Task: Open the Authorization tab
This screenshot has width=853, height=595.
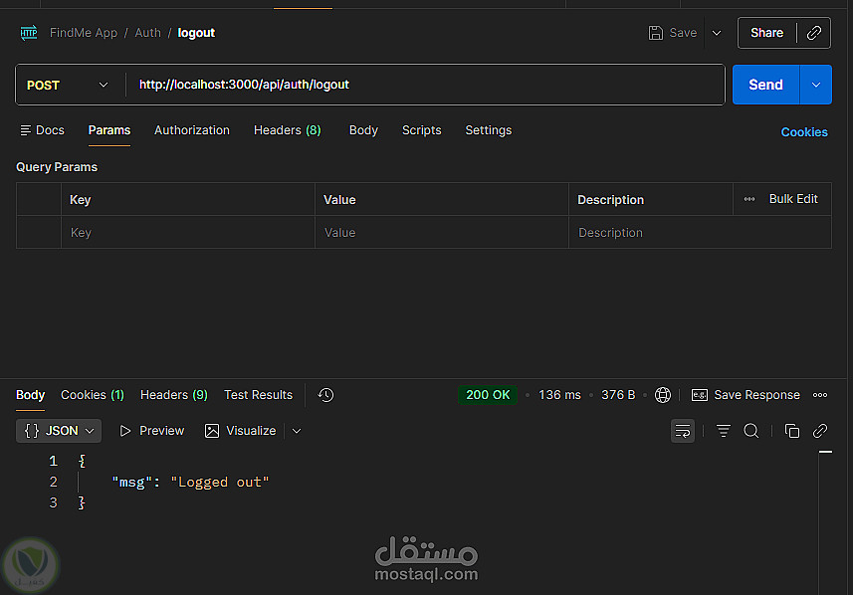Action: (x=192, y=130)
